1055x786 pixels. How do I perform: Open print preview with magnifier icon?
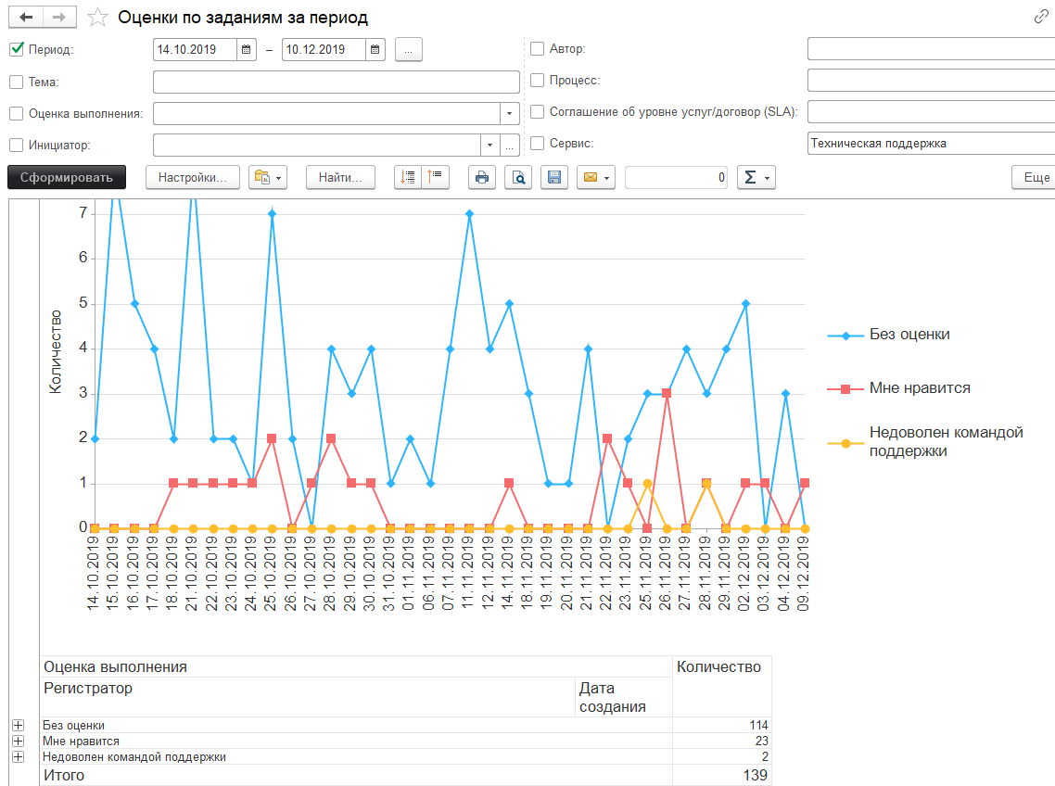click(x=518, y=178)
